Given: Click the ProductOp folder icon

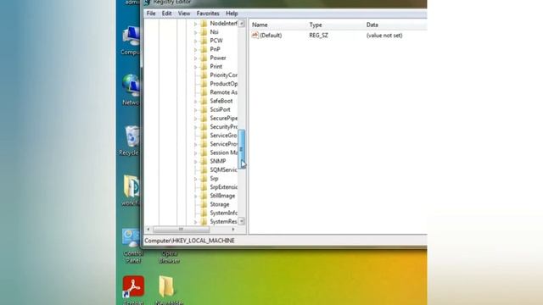Looking at the screenshot, I should pos(204,84).
